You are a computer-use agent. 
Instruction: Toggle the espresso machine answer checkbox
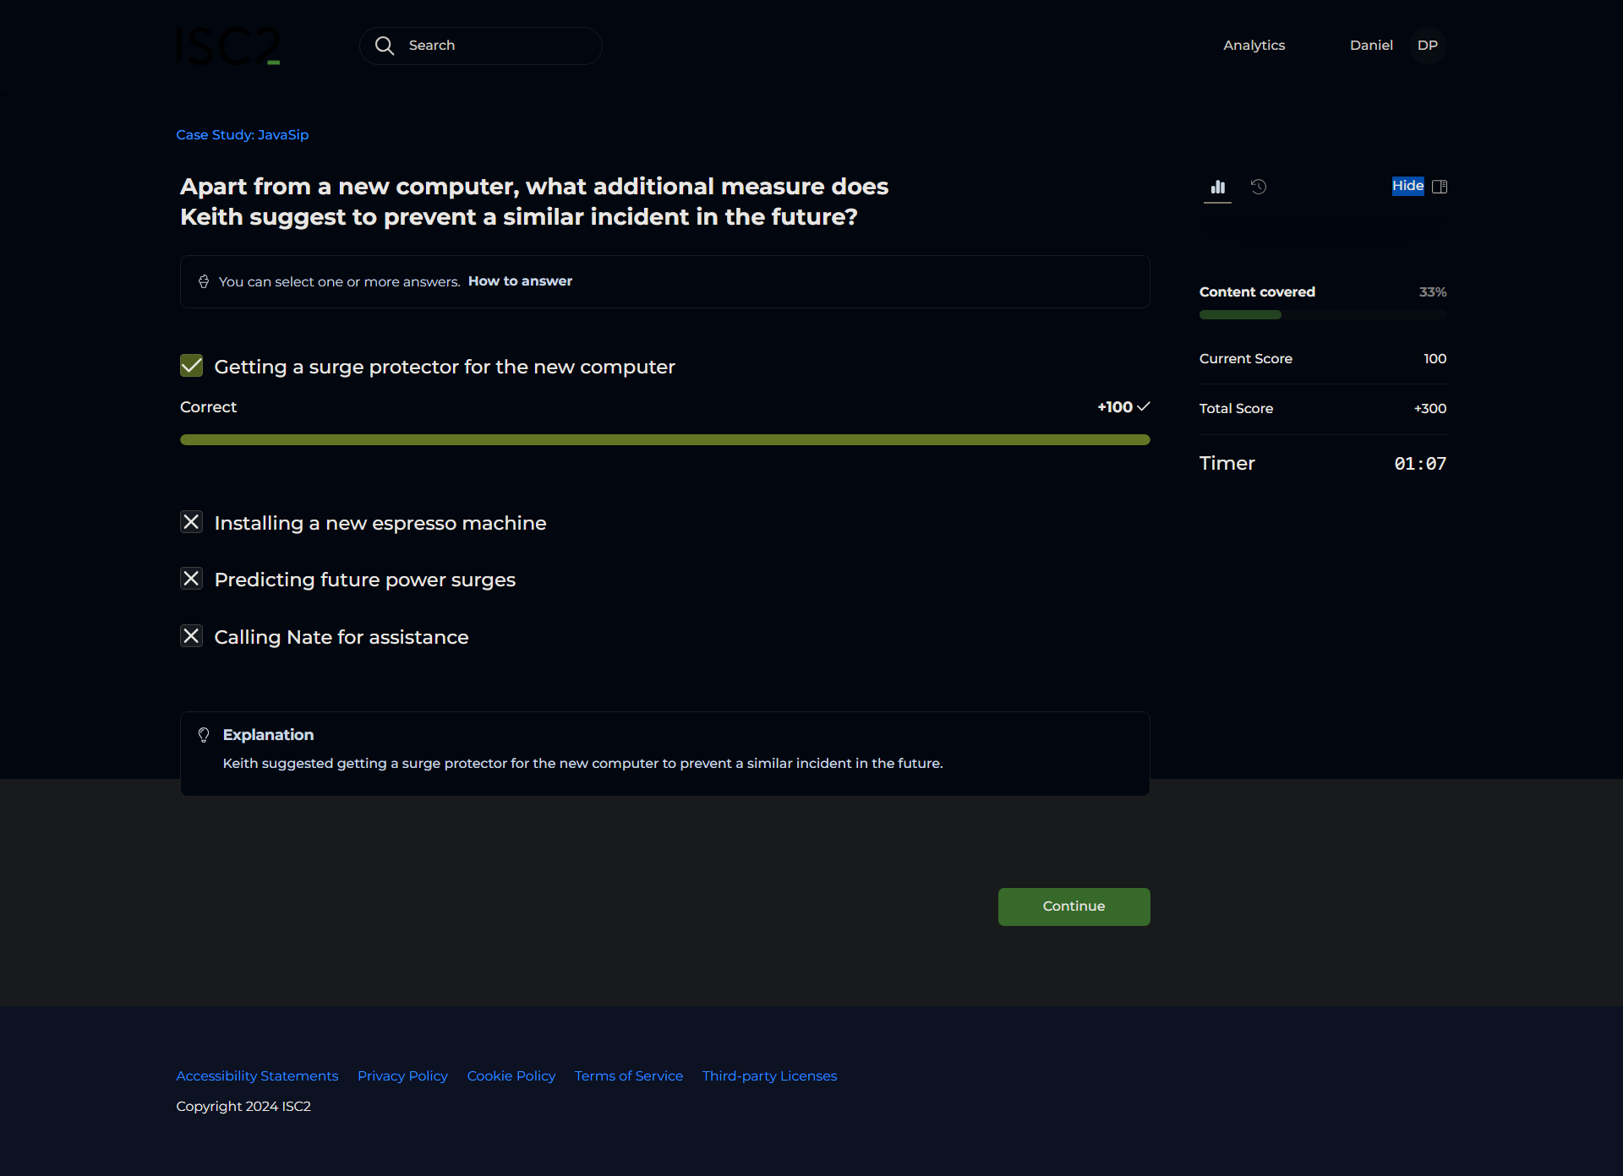pos(192,522)
